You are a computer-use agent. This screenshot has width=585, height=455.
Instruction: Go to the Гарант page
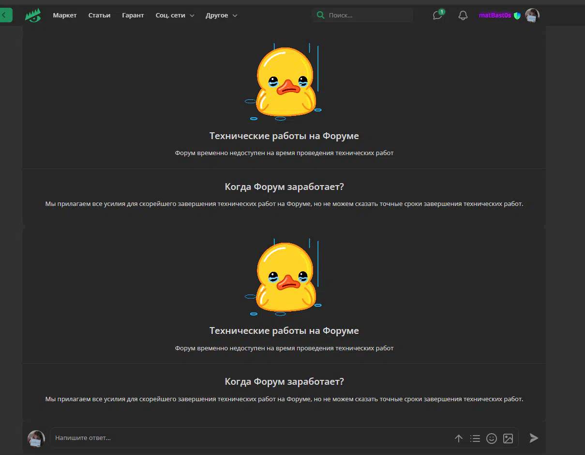pos(133,16)
